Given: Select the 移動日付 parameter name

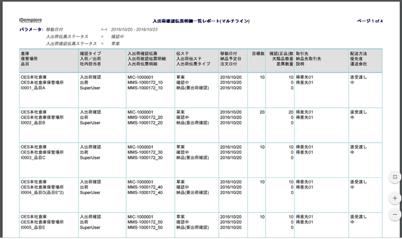Looking at the screenshot, I should click(55, 29).
